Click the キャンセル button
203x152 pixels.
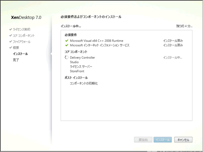(x=183, y=140)
